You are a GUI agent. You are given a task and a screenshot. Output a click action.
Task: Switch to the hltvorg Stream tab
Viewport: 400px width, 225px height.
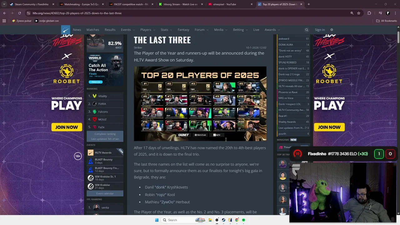tap(181, 4)
